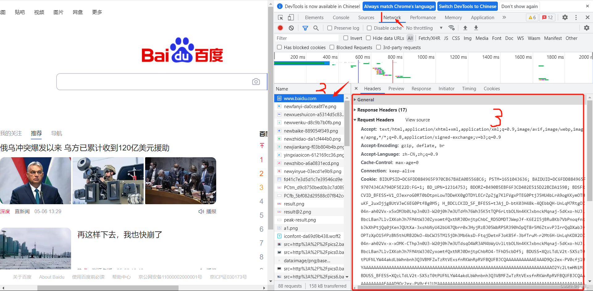Screen dimensions: 593x291
Task: Open DevTools three-dot customize menu
Action: 576,18
